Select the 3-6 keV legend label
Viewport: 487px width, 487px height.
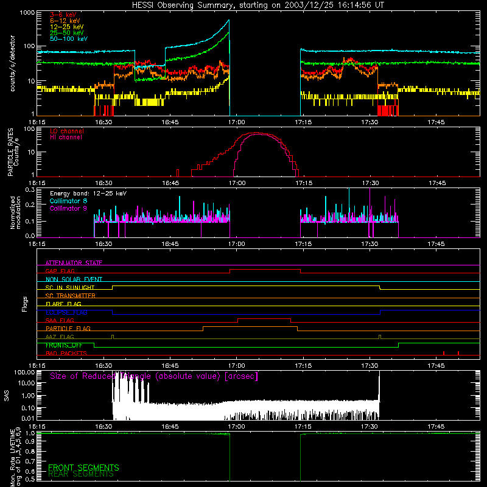[63, 15]
